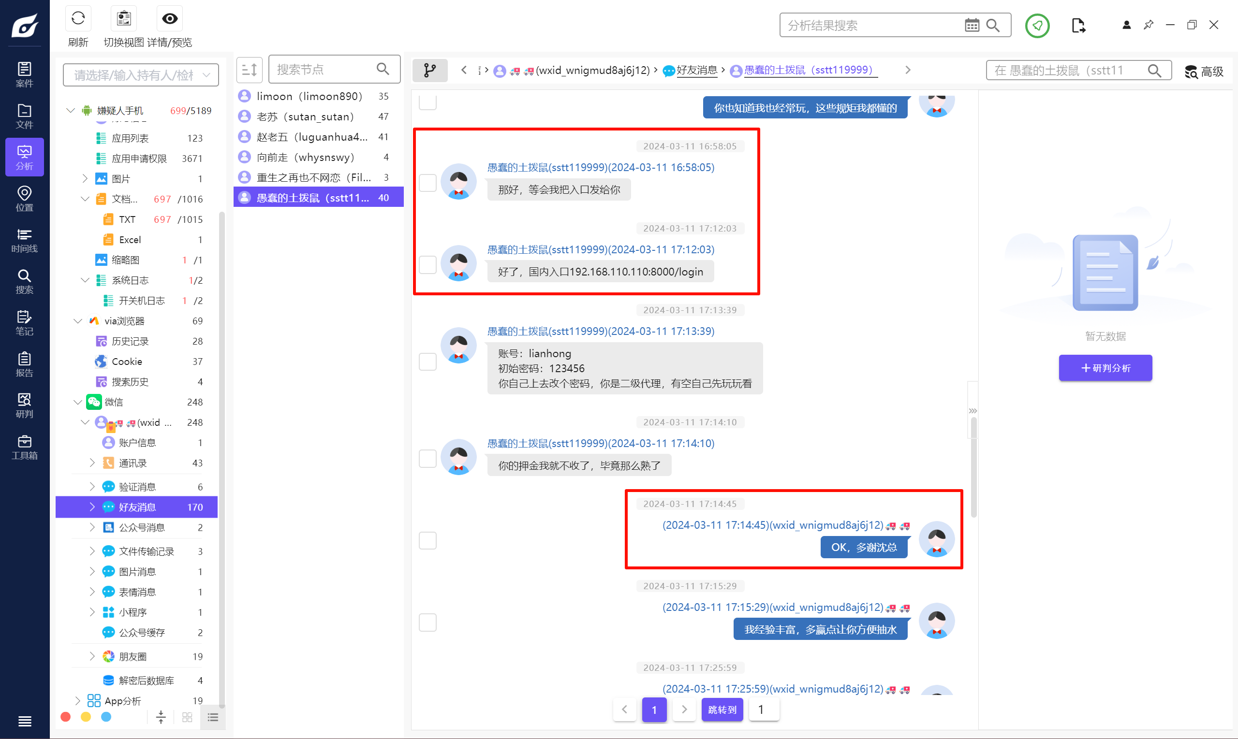Open the 报告 report sidebar item

coord(24,364)
